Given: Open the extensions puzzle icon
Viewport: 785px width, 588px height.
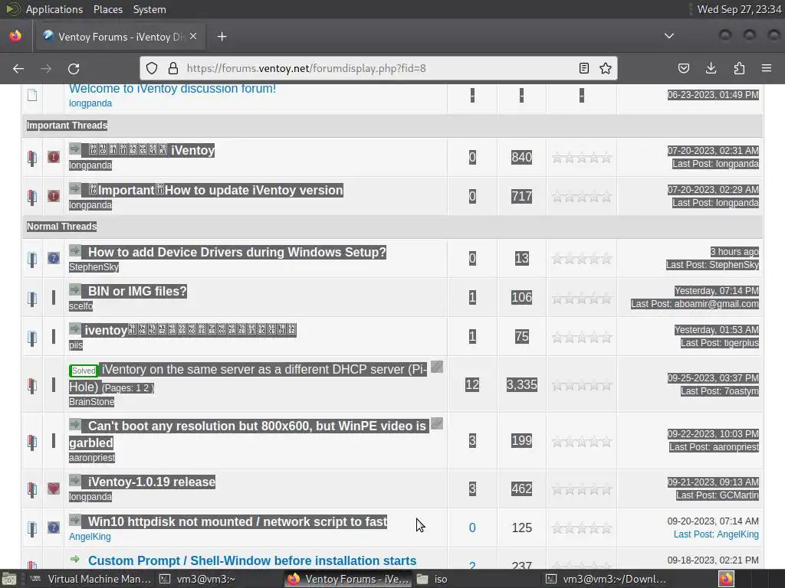Looking at the screenshot, I should 739,68.
